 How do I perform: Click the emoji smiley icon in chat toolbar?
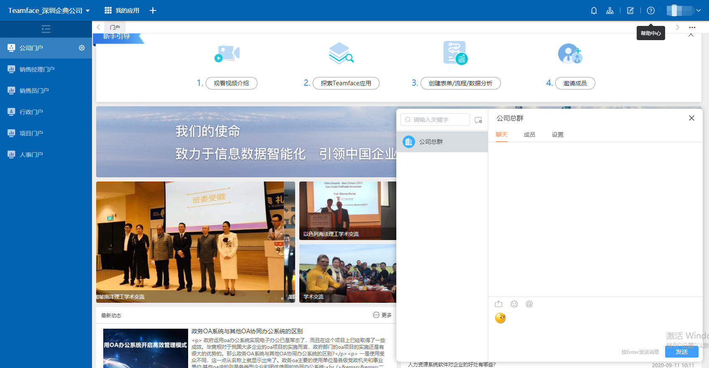coord(514,304)
